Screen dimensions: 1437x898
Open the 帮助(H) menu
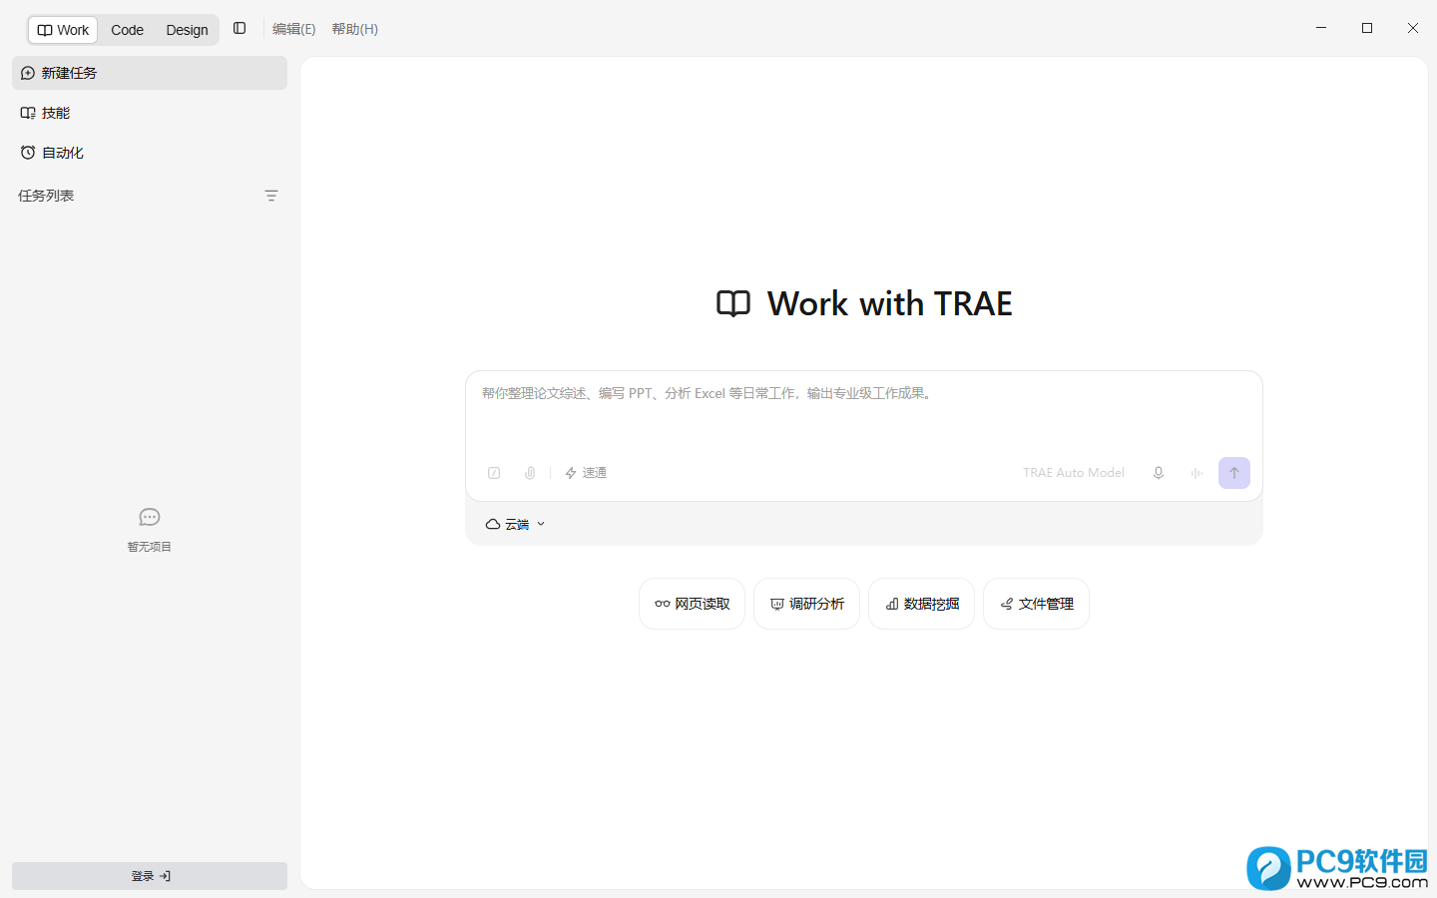coord(355,29)
